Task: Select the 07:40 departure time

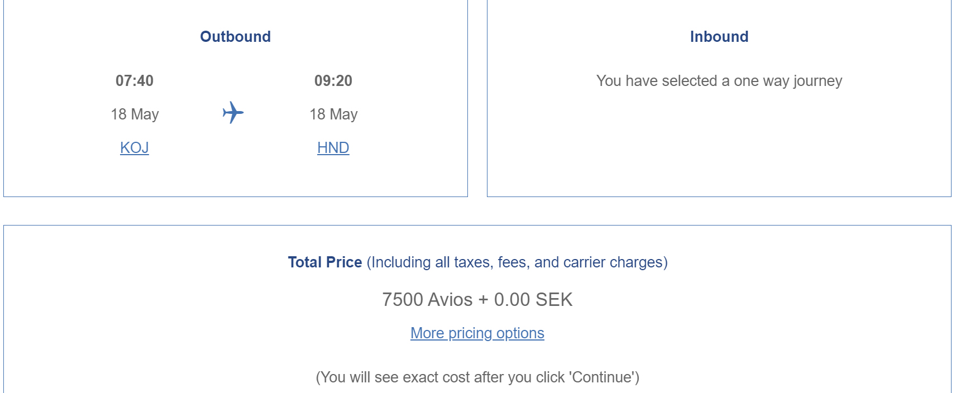Action: [135, 81]
